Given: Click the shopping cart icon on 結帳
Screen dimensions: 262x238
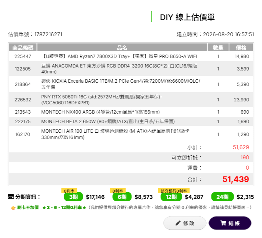Looking at the screenshot, I should coord(223,223).
